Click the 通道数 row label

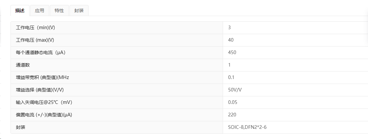tap(23, 65)
